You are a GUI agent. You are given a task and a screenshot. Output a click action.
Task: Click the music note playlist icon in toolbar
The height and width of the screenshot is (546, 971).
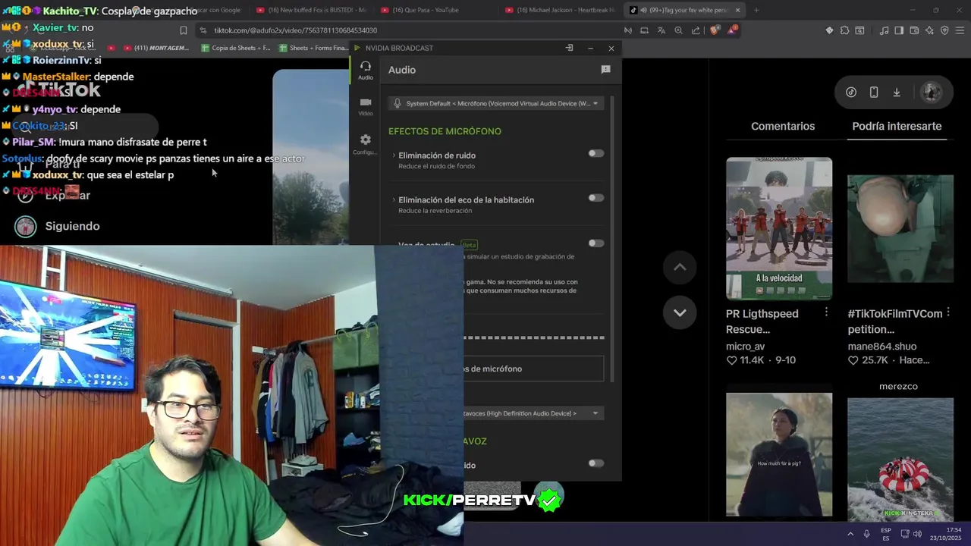coord(884,30)
